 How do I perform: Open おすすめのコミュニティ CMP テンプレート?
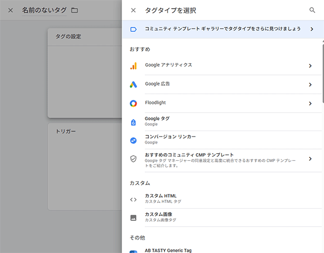(222, 160)
